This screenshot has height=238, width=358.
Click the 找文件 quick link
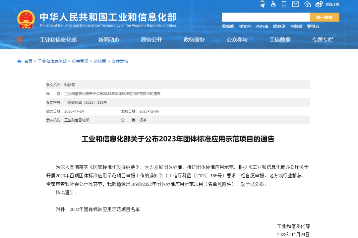(245, 26)
